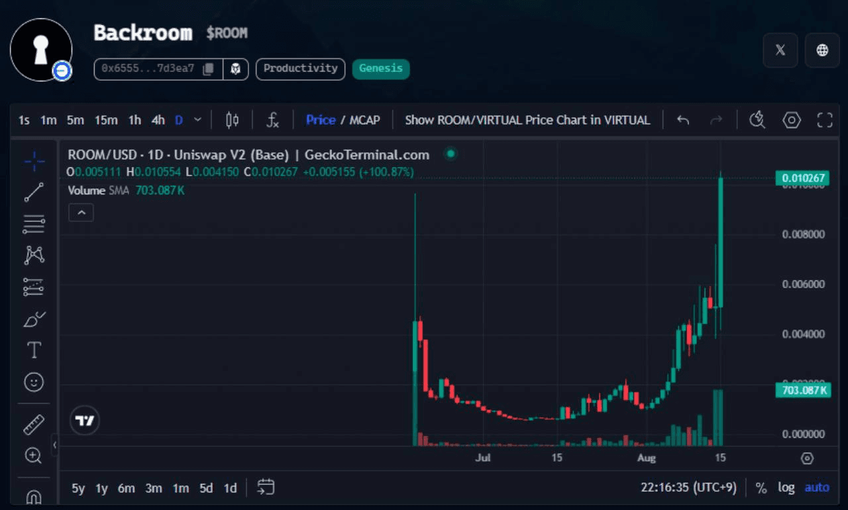This screenshot has width=848, height=510.
Task: Open price scale settings gear icon
Action: 807,458
